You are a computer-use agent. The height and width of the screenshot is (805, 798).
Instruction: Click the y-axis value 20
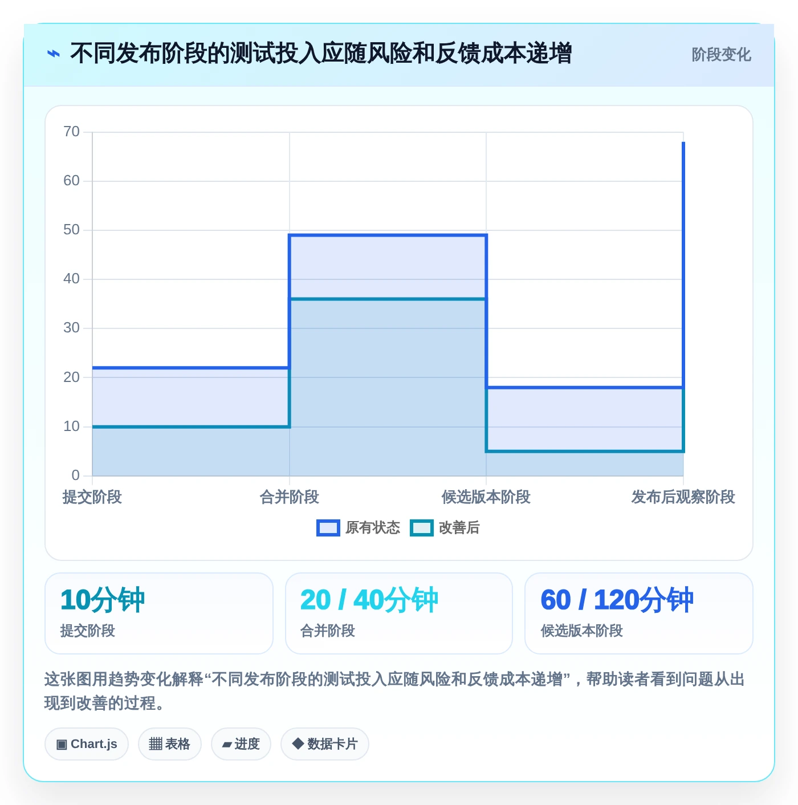coord(72,377)
